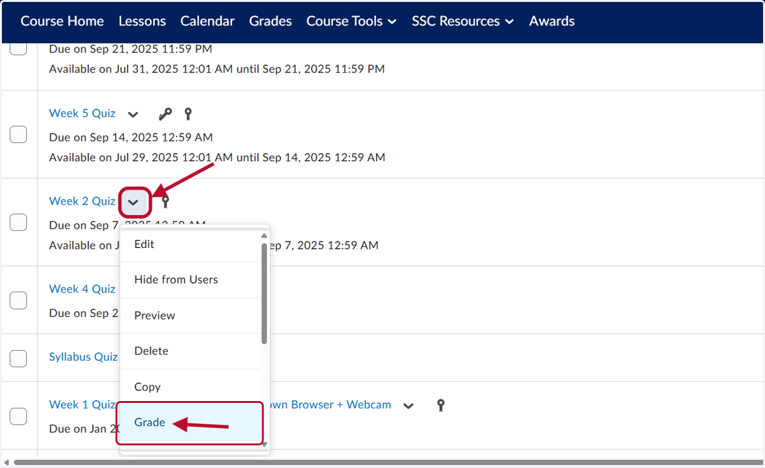The width and height of the screenshot is (765, 468).
Task: Open the Week 5 Quiz actions chevron
Action: tap(133, 115)
